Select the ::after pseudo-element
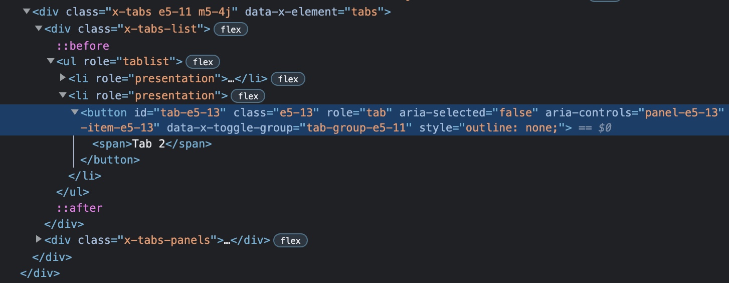 click(x=79, y=208)
